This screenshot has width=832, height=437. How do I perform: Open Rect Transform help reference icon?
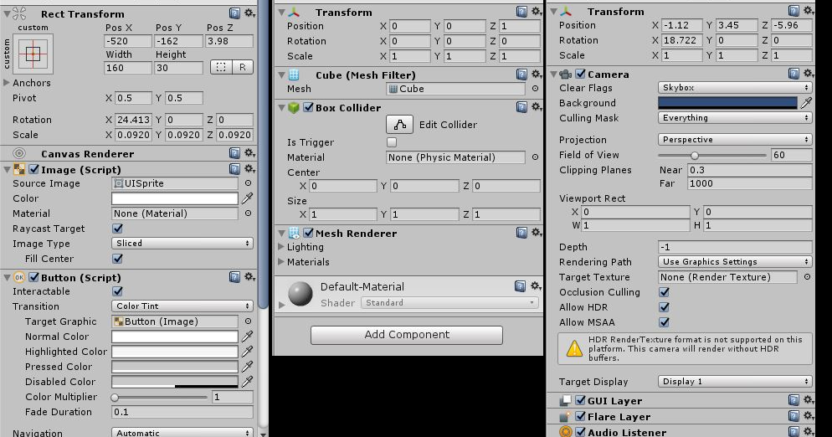point(234,13)
